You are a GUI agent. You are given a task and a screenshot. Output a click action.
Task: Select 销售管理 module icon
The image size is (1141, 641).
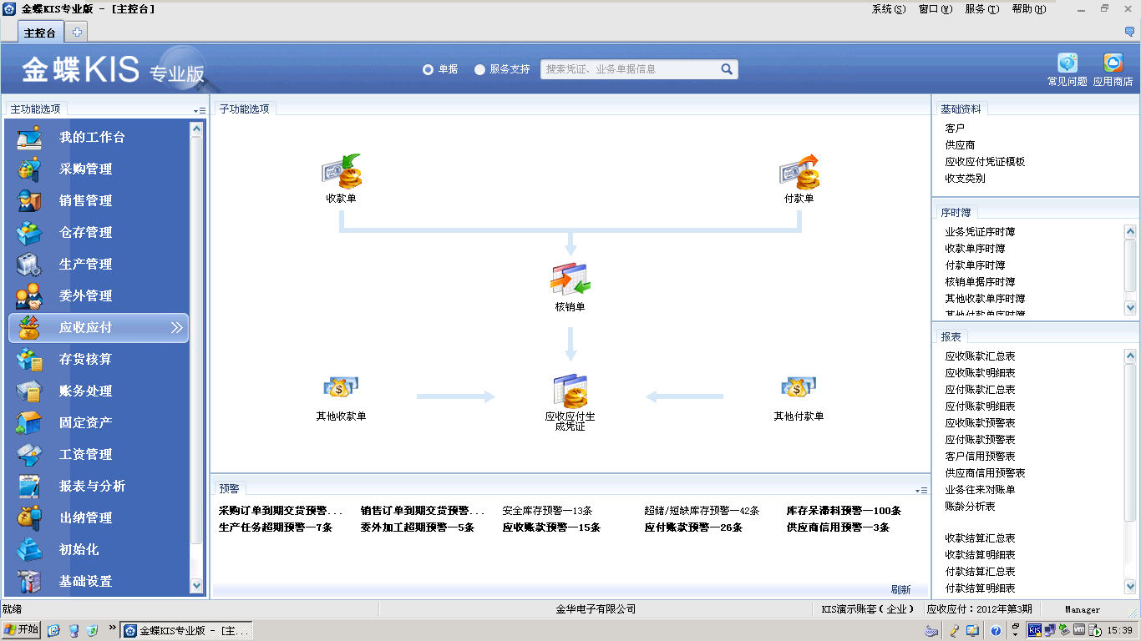(x=29, y=200)
